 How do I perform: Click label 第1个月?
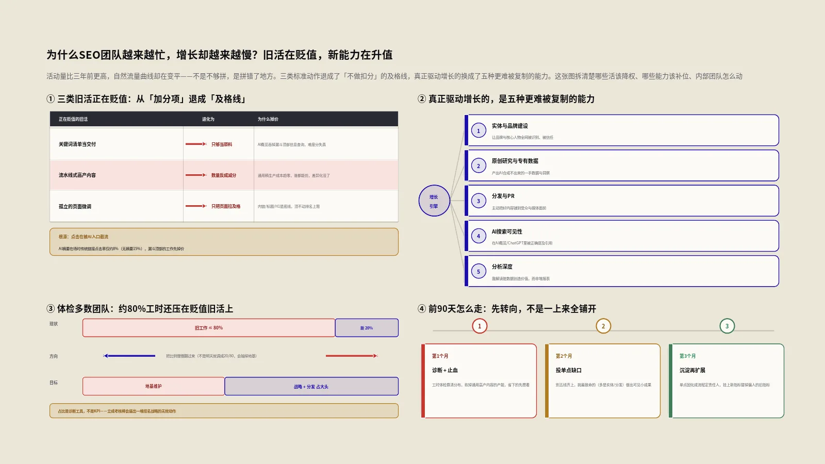pyautogui.click(x=440, y=356)
